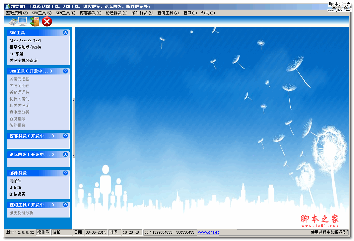Open the 邮件群发(W) menu
Image resolution: width=354 pixels, height=241 pixels.
point(142,13)
